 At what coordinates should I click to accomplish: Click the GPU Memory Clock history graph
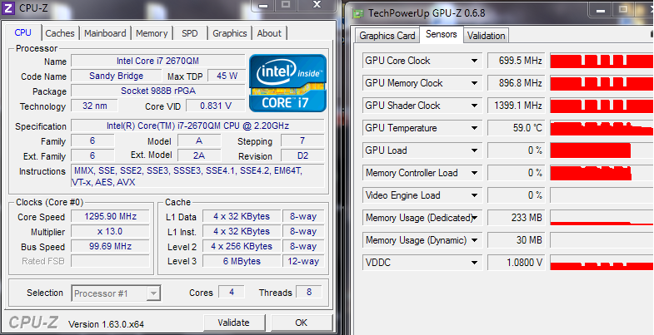click(x=602, y=83)
